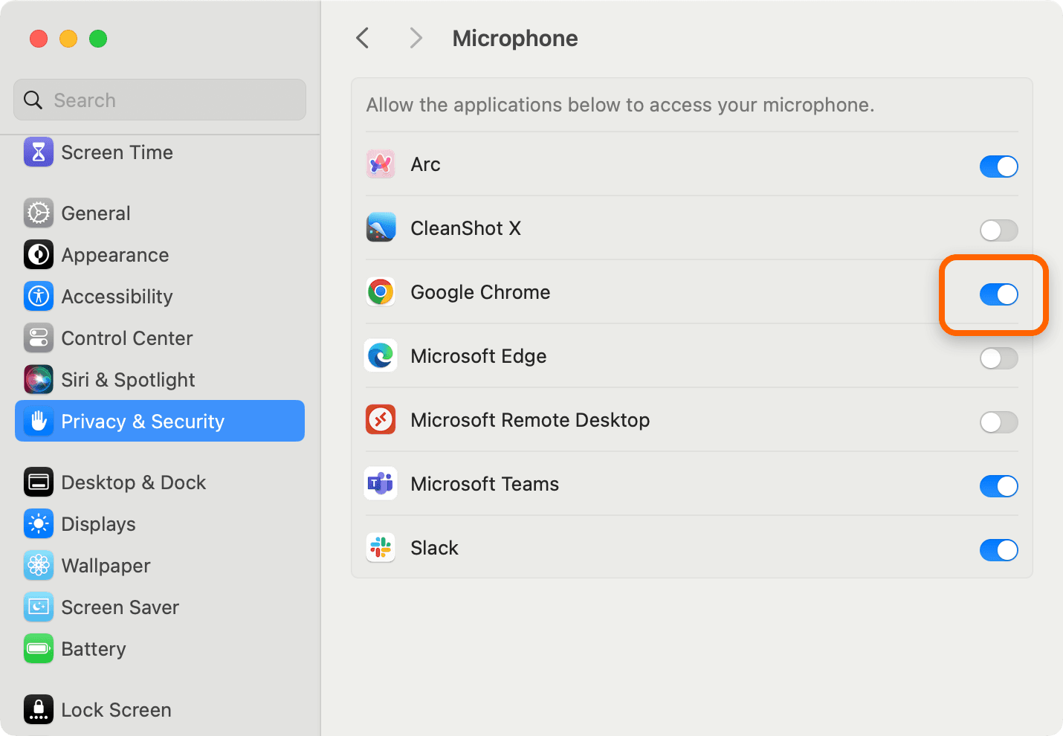Image resolution: width=1063 pixels, height=736 pixels.
Task: Click the Arc app icon
Action: [381, 164]
